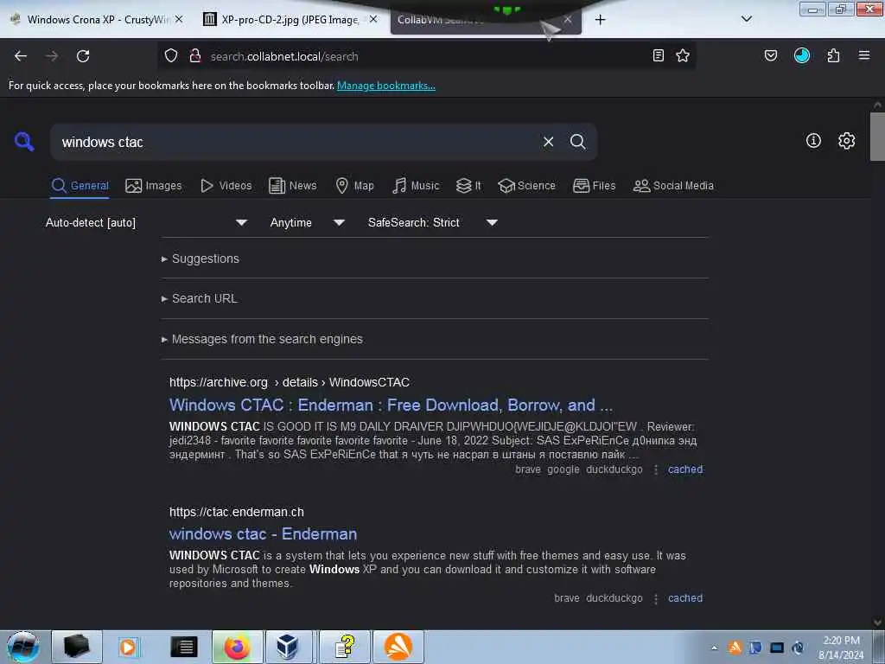
Task: Select the General search category
Action: coord(80,186)
